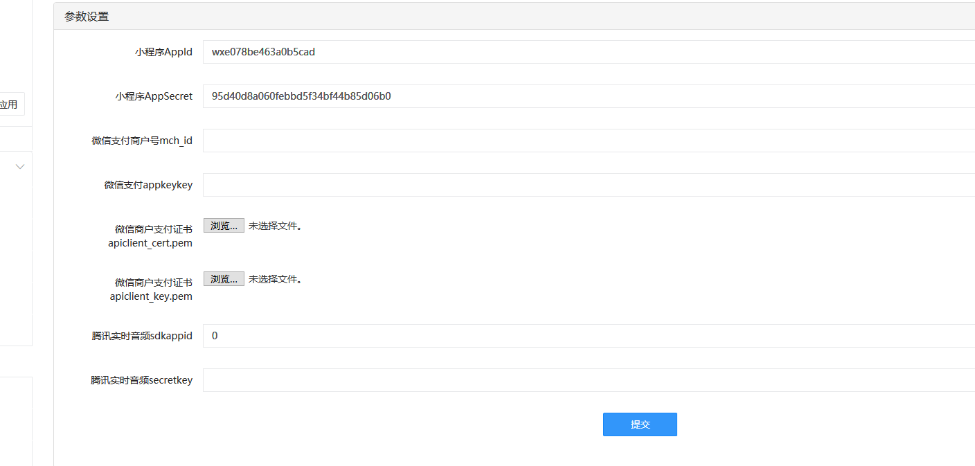Click 未选择文件 text beside apiclient_cert.pem

tap(275, 226)
